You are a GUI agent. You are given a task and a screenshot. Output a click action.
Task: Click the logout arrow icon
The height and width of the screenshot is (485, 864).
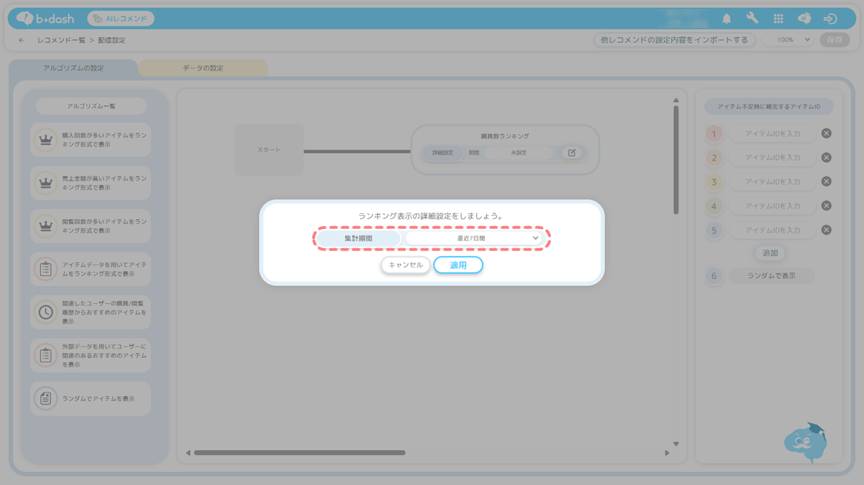coord(830,19)
